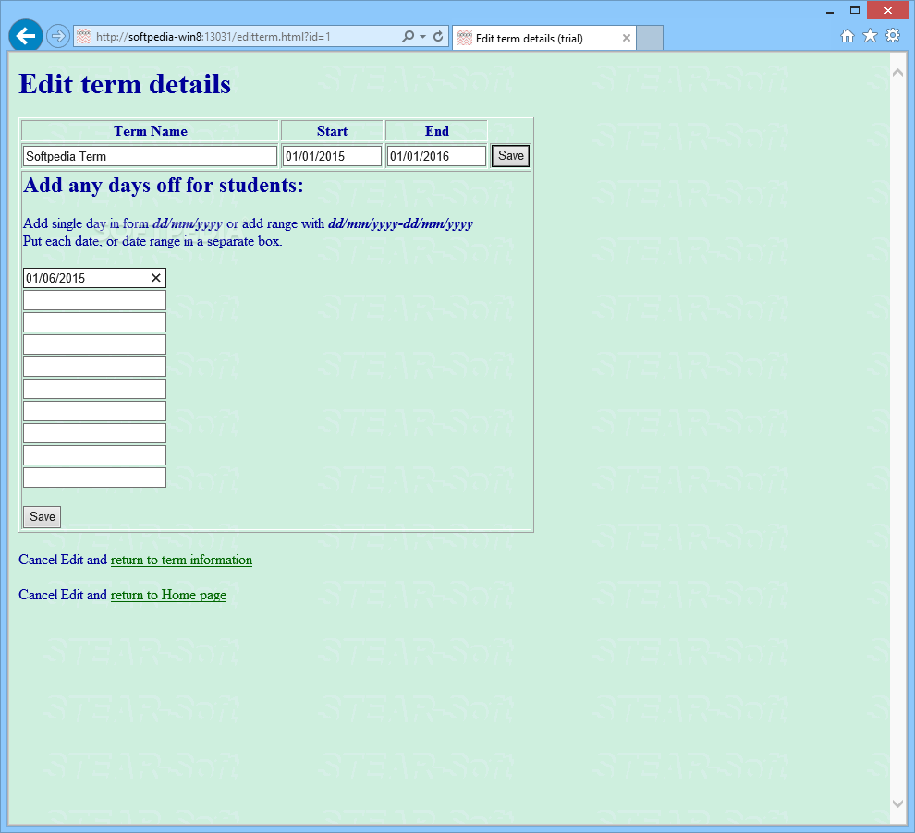The width and height of the screenshot is (915, 833).
Task: Click 'Put each date, or date range' instruction text
Action: (x=152, y=241)
